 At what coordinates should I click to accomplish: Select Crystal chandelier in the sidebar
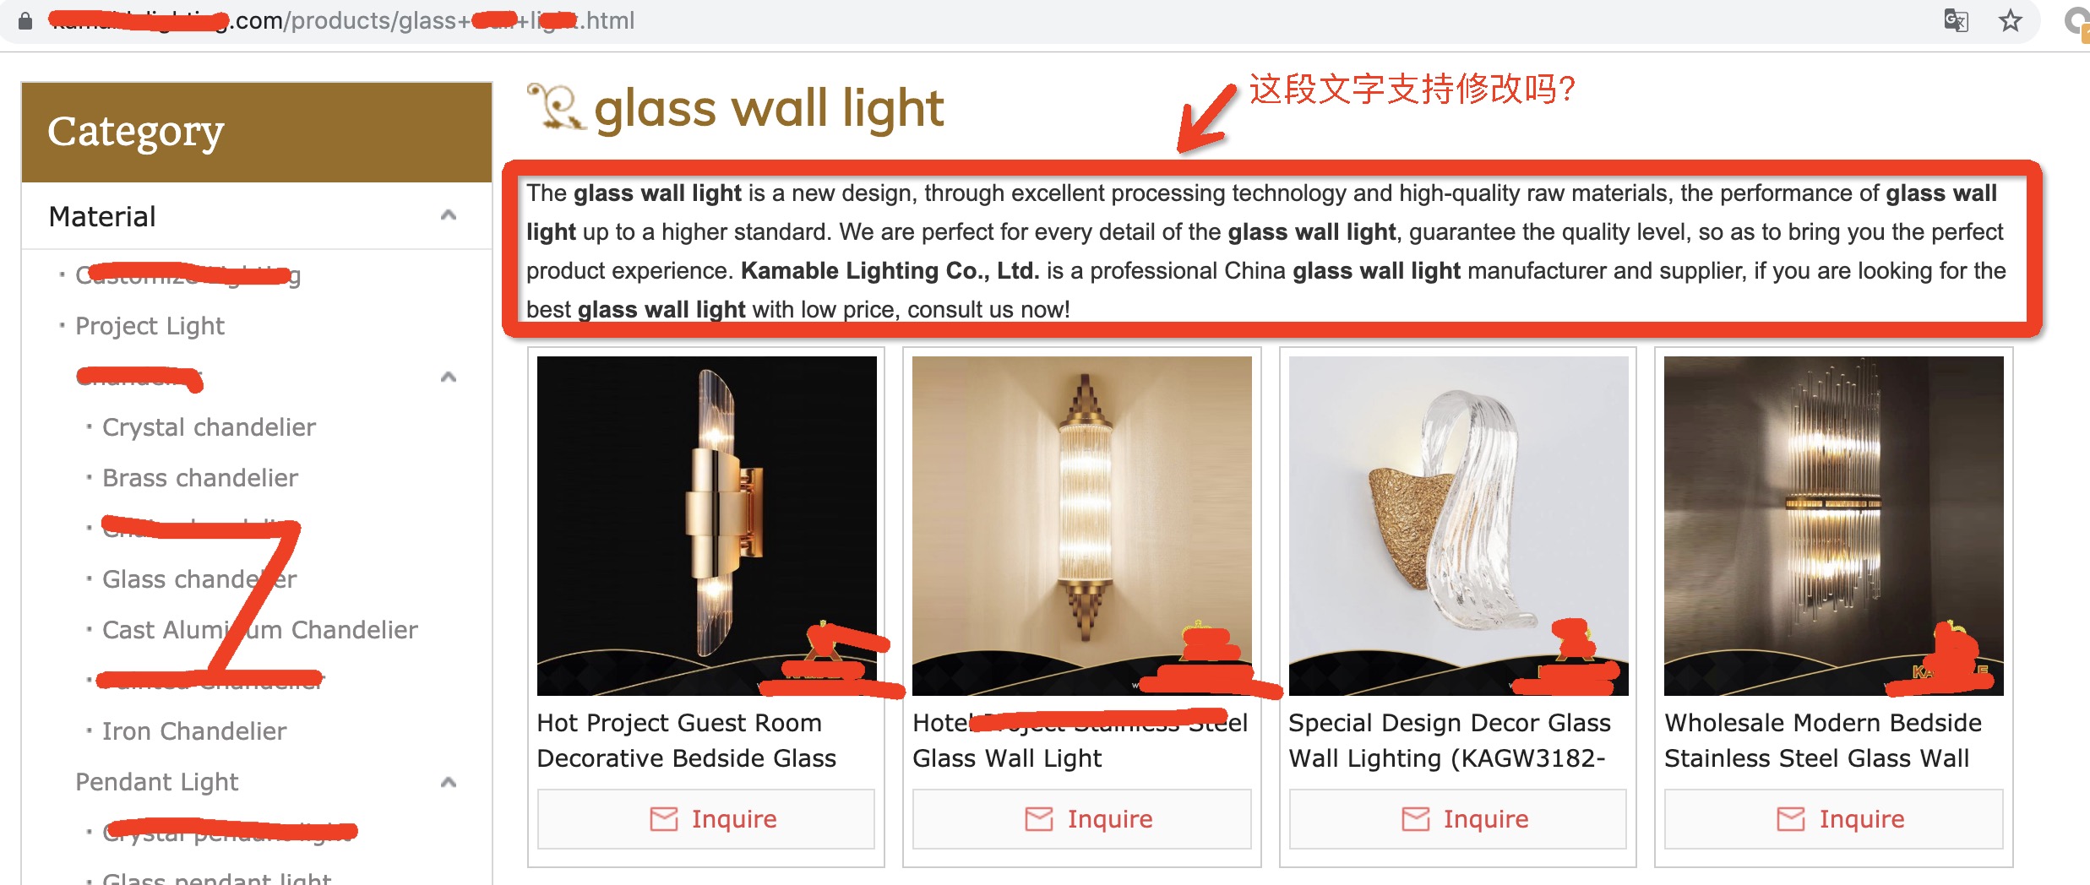coord(209,427)
